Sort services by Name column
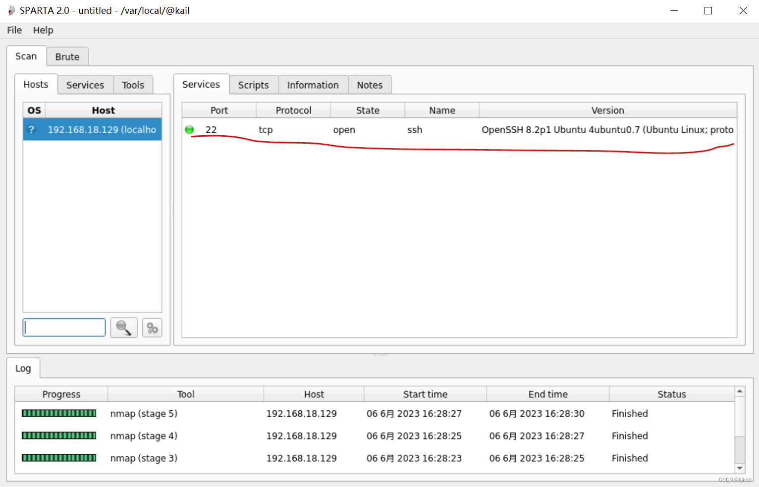The width and height of the screenshot is (759, 487). coord(442,110)
